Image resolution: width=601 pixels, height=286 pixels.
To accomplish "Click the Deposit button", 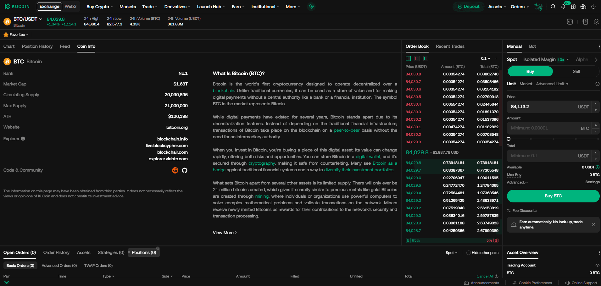I will pos(468,7).
